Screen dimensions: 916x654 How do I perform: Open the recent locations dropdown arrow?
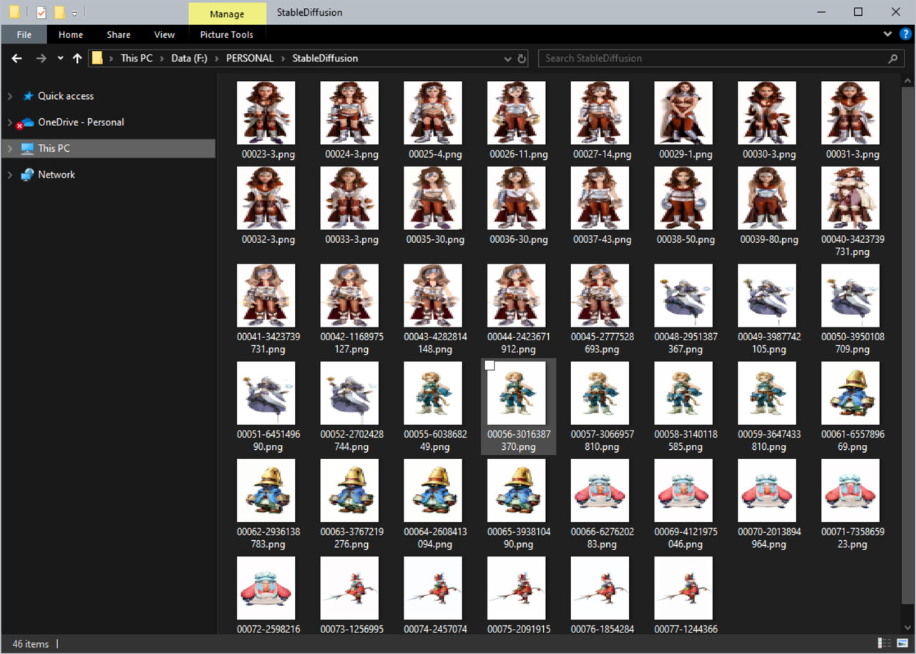point(60,58)
